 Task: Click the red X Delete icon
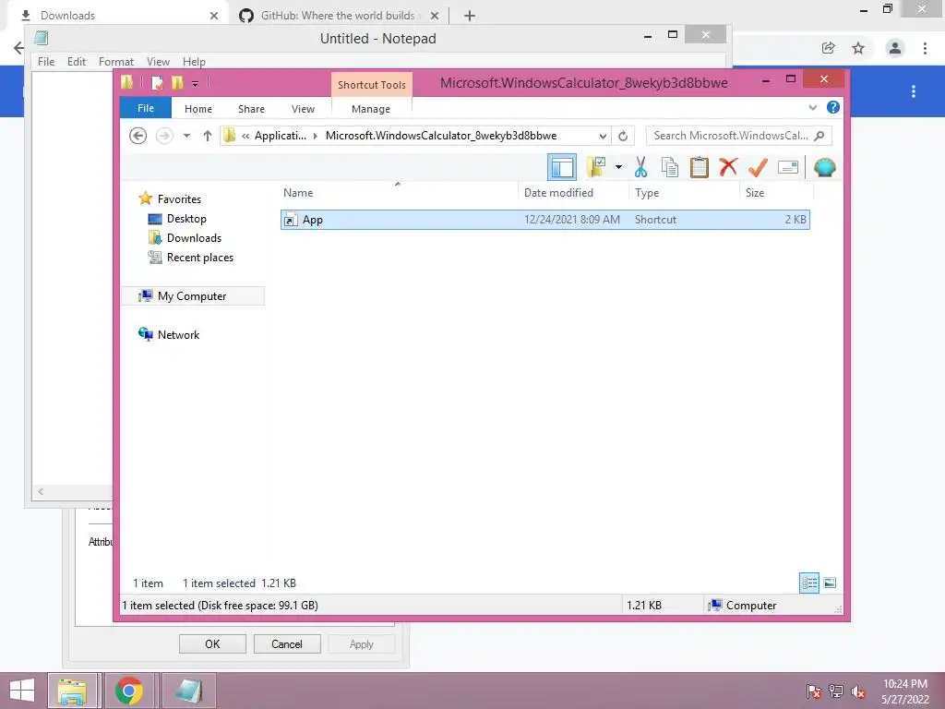(x=728, y=166)
